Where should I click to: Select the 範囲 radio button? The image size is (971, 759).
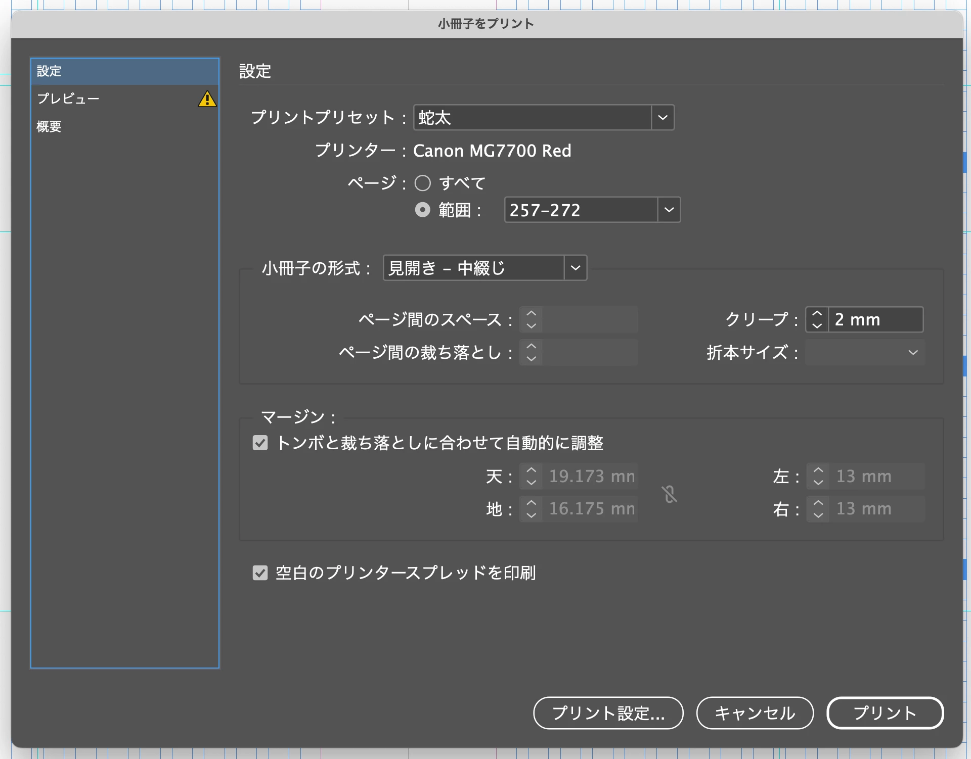[x=423, y=210]
